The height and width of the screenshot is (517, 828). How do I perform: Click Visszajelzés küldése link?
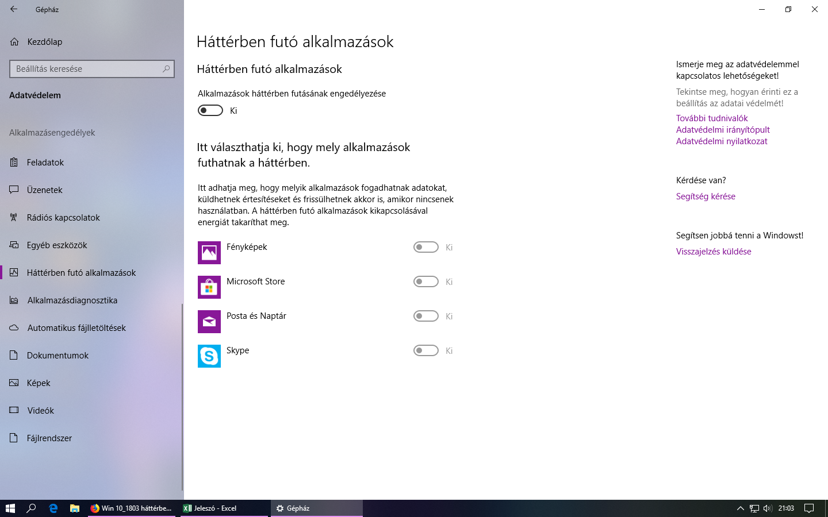click(x=714, y=252)
